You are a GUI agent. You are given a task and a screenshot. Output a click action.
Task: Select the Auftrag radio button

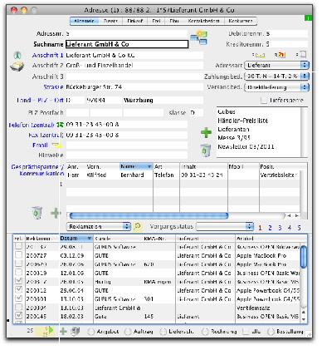coord(128,332)
